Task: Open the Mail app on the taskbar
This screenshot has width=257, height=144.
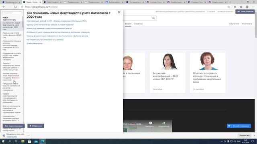Action: pos(36,141)
